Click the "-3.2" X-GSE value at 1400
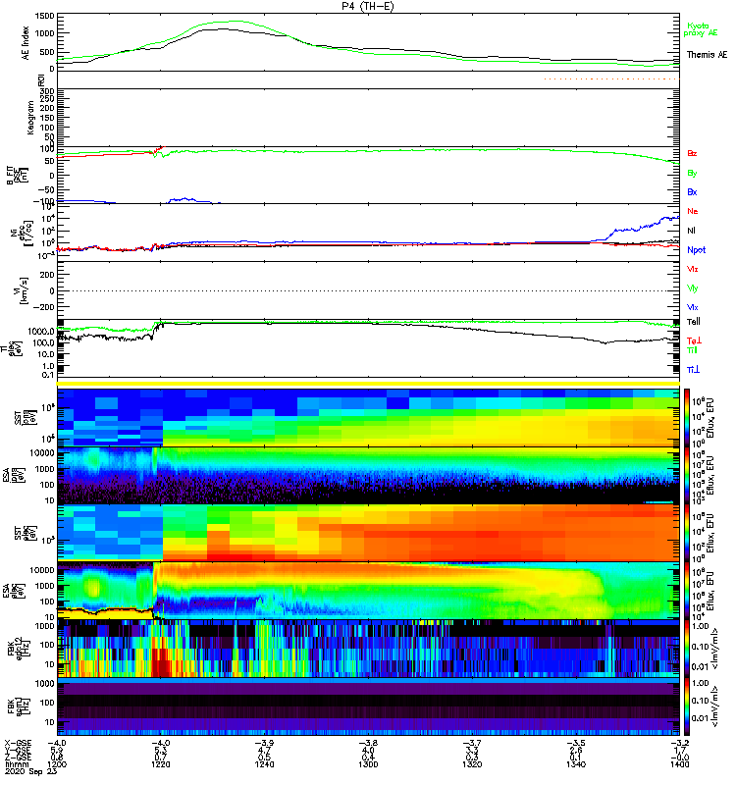Viewport: 736px width, 785px height. [681, 743]
